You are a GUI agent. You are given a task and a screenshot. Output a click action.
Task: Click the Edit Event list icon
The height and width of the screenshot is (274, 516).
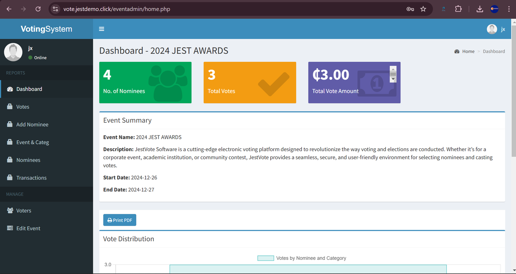[10, 228]
